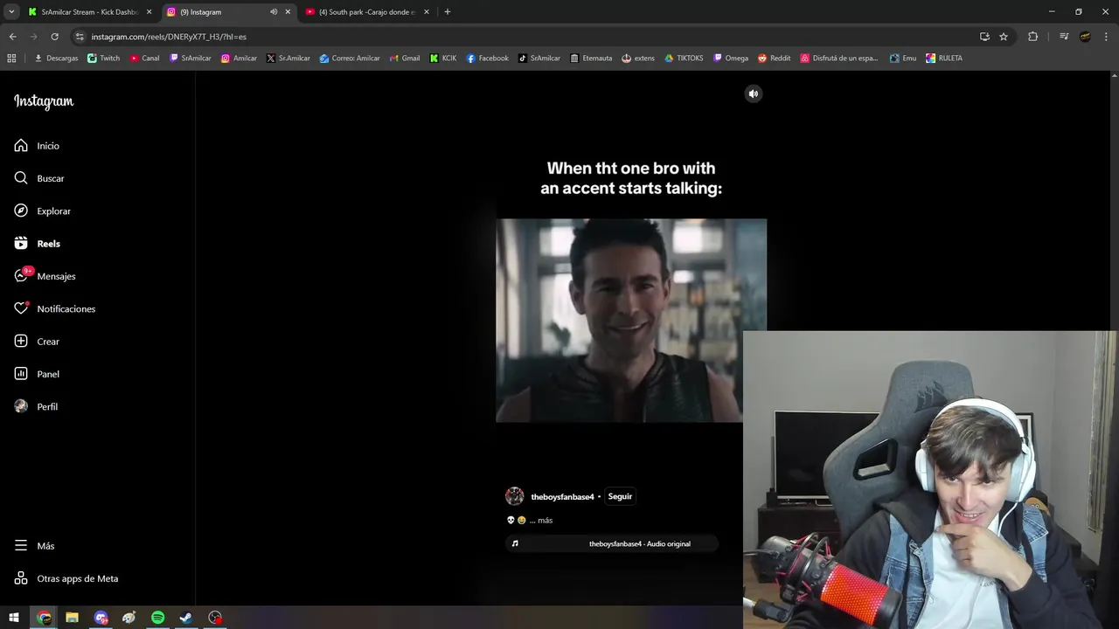Expand caption with 'más' link
This screenshot has height=629, width=1119.
[x=545, y=521]
